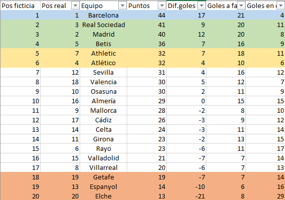The image size is (285, 200).
Task: Select the Pos ficticia header cell
Action: 20,6
